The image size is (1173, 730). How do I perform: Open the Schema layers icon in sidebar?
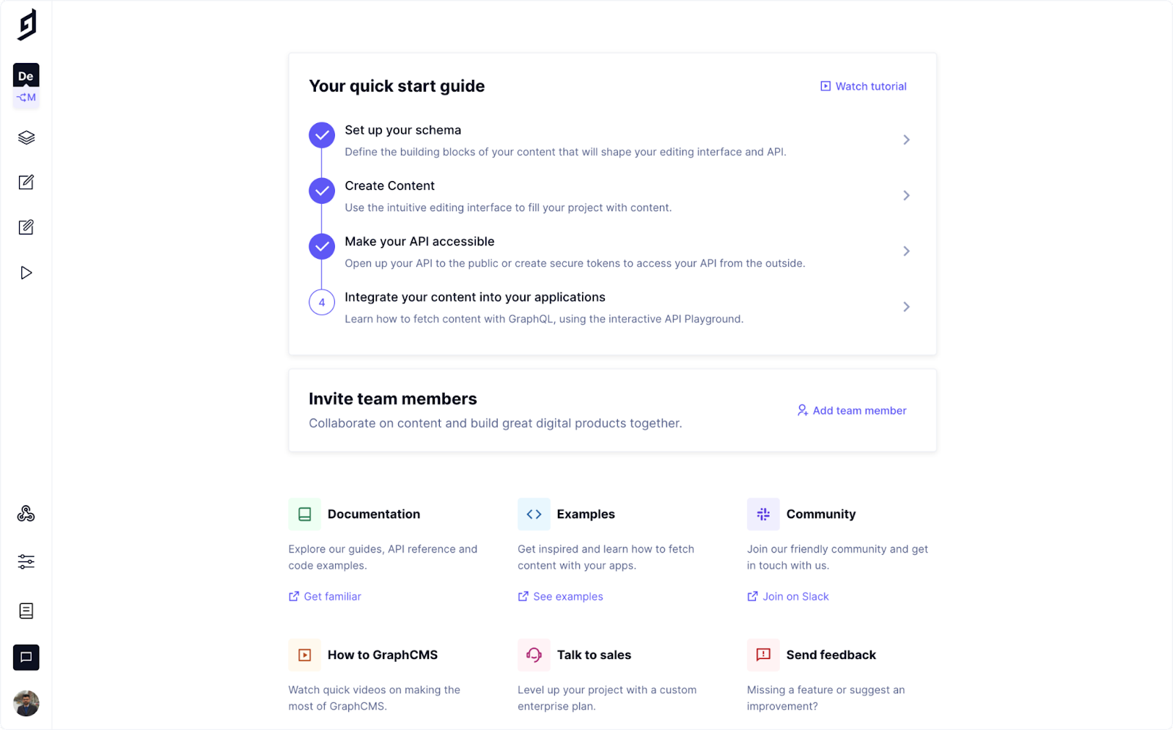click(x=26, y=138)
